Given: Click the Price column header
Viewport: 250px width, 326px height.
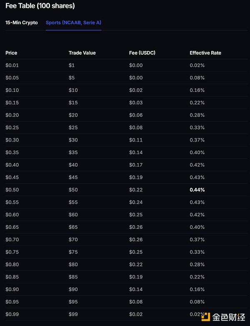Looking at the screenshot, I should point(11,53).
